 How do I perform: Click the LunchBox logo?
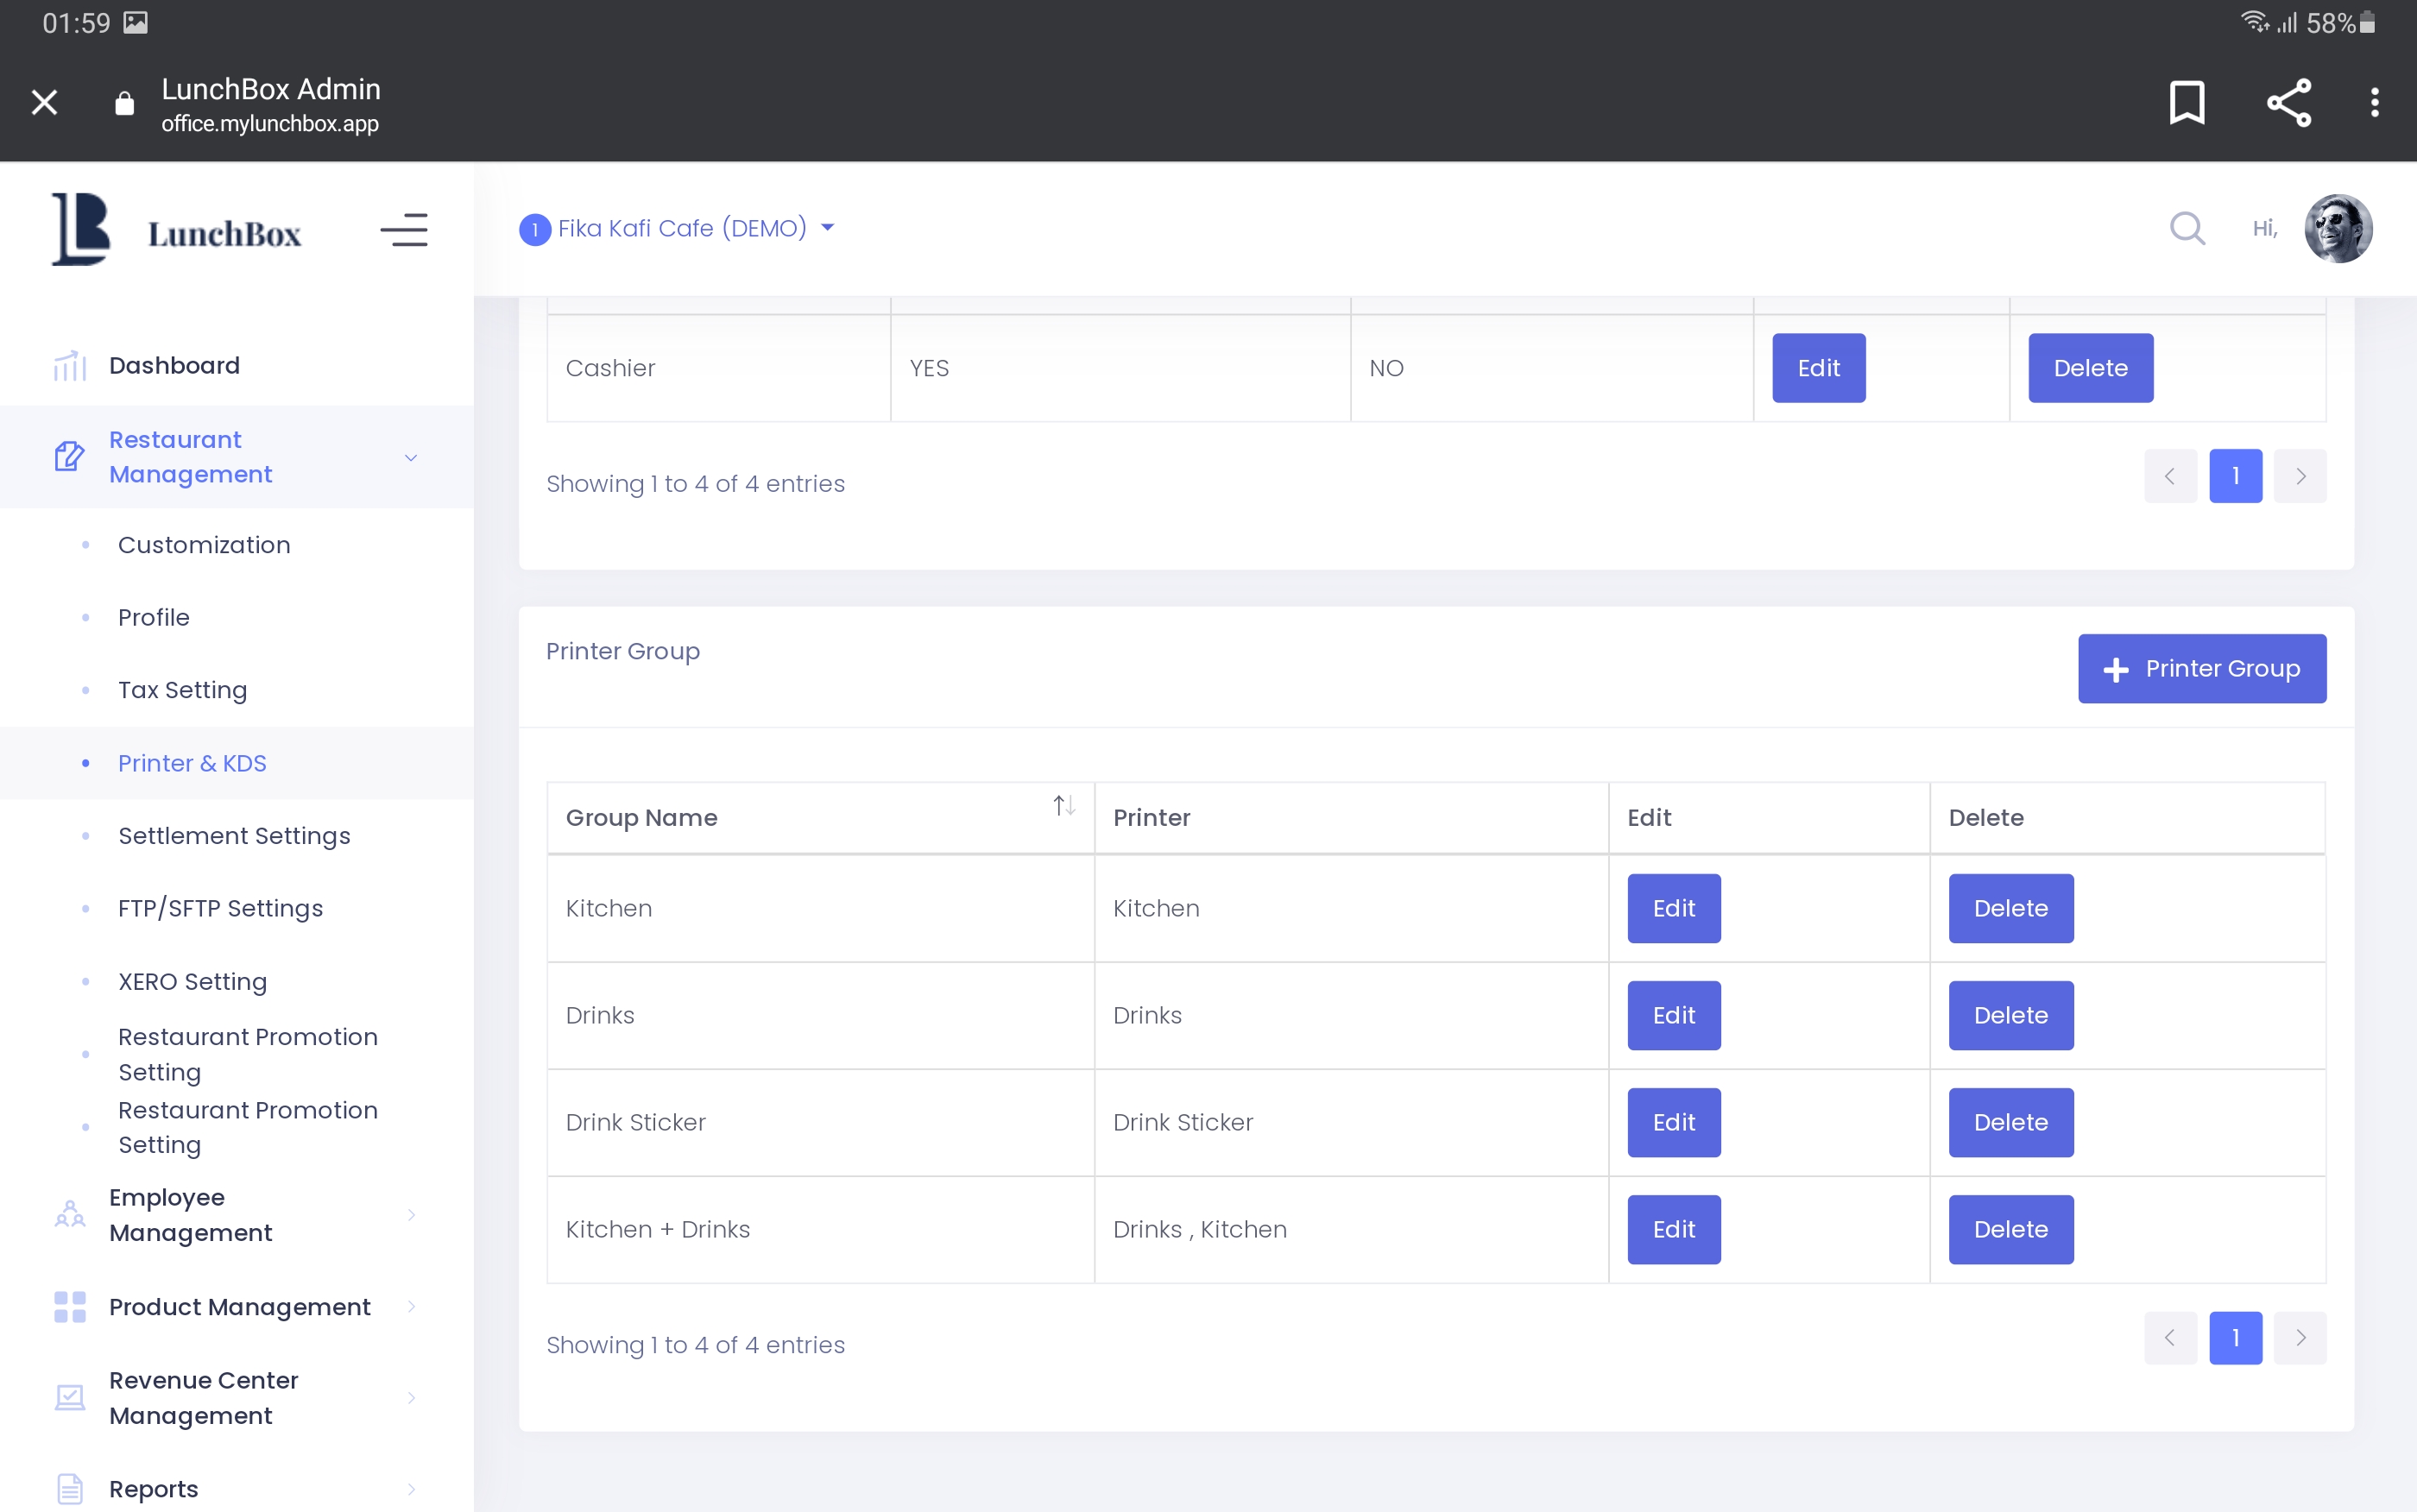click(x=176, y=230)
